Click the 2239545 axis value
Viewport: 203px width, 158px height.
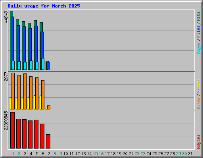click(x=6, y=120)
